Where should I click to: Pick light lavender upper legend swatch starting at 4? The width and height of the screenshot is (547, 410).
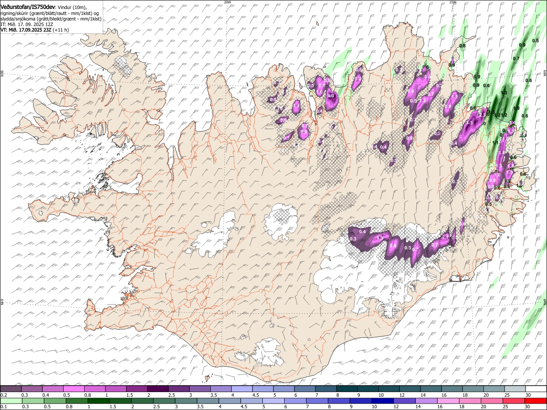coord(241,389)
